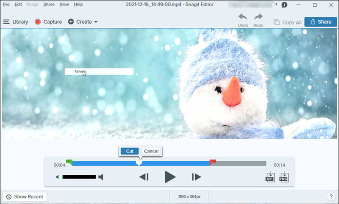Cancel the cut selection
Screen dimensions: 339x204
[x=151, y=151]
